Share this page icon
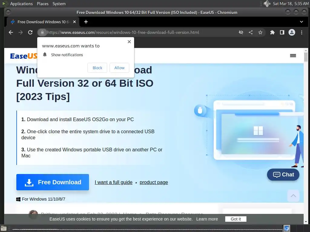The width and height of the screenshot is (310, 232). click(251, 32)
